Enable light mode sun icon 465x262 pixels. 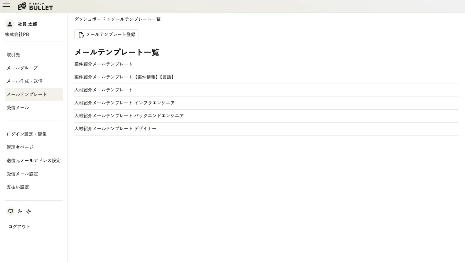click(29, 211)
